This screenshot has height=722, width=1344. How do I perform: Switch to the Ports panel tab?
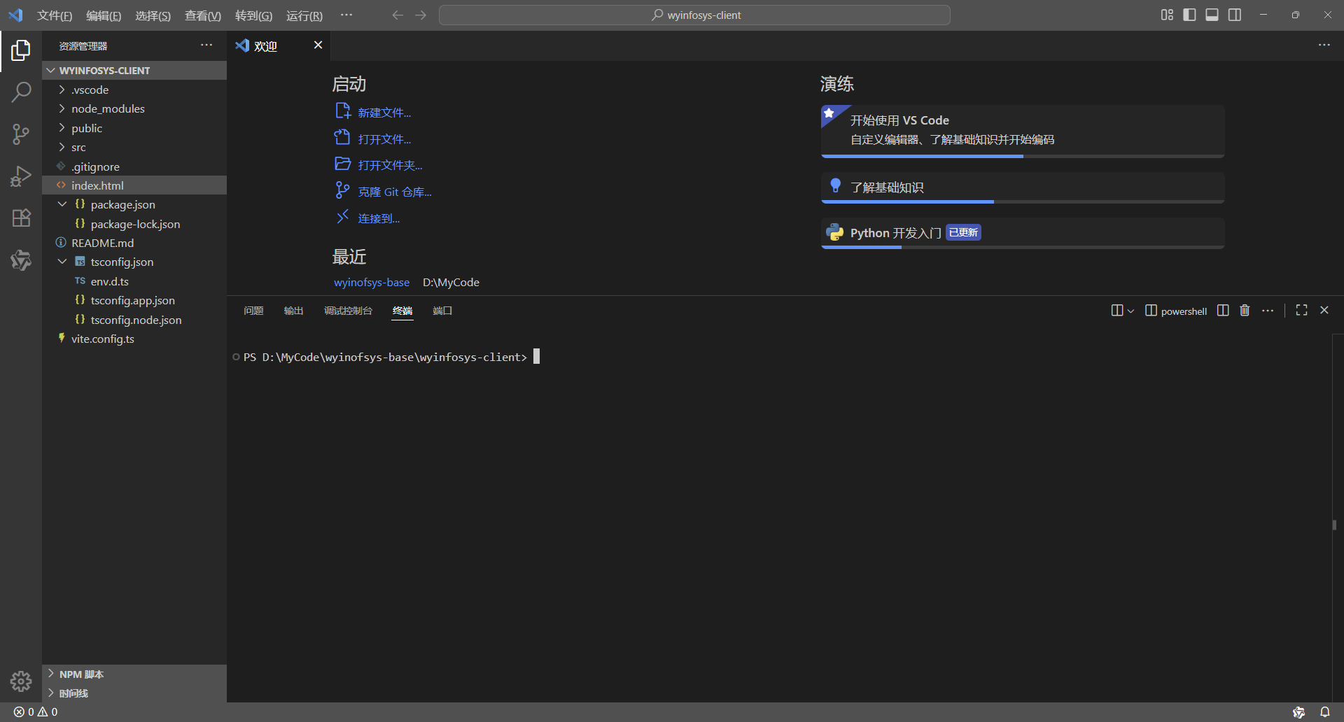pos(442,311)
